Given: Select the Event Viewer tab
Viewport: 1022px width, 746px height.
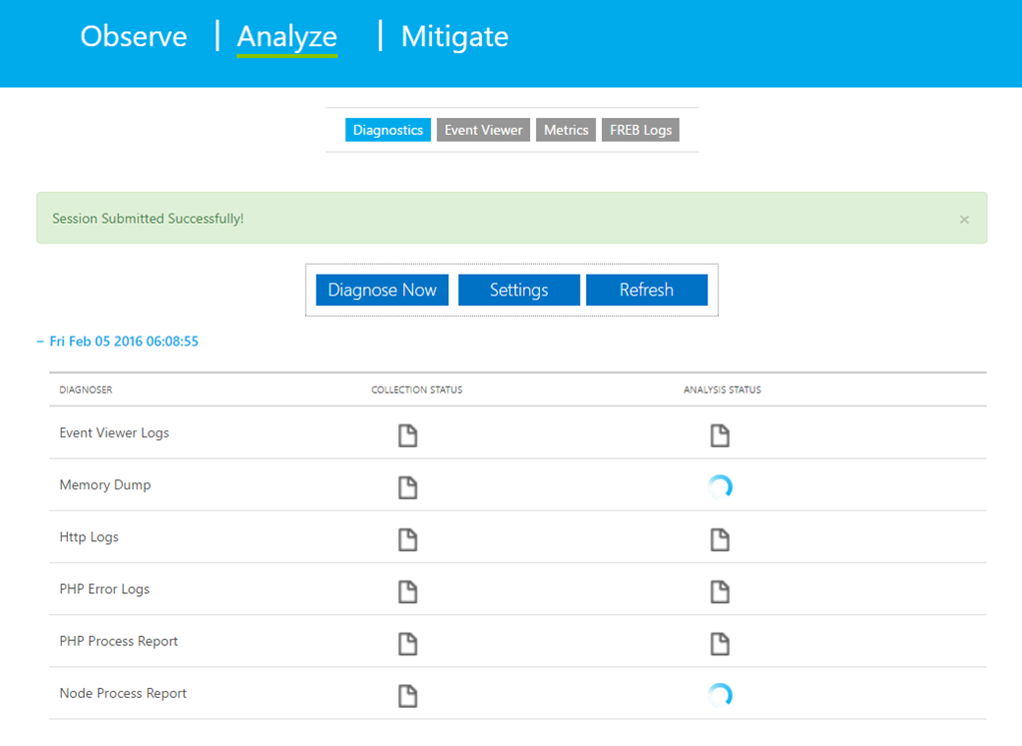Looking at the screenshot, I should point(483,130).
